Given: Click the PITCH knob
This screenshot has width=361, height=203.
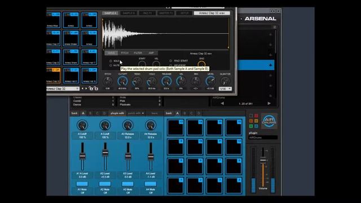Looking at the screenshot, I should tap(108, 81).
